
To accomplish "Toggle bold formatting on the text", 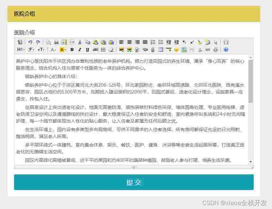I will tap(71, 49).
